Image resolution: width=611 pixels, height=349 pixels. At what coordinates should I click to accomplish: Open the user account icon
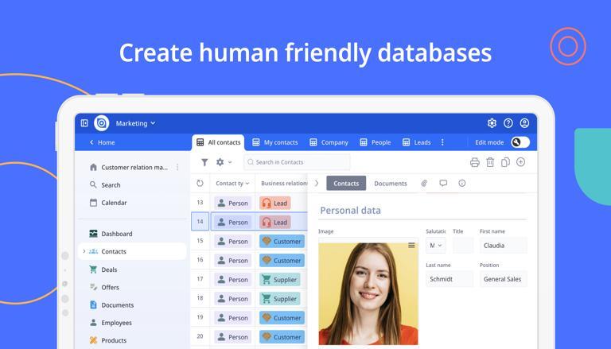point(524,123)
